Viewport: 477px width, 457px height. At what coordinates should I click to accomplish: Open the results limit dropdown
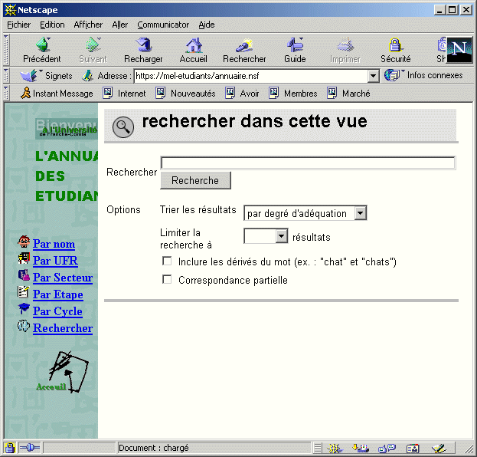[x=281, y=237]
